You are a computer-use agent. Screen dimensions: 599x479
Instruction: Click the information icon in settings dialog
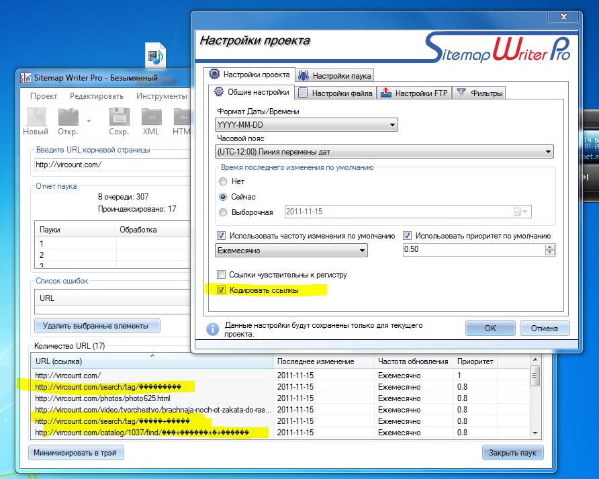point(212,329)
